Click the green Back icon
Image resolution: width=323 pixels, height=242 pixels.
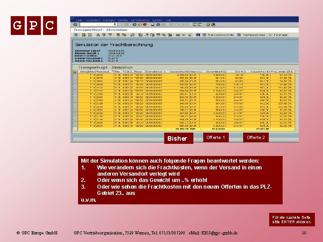coord(135,25)
